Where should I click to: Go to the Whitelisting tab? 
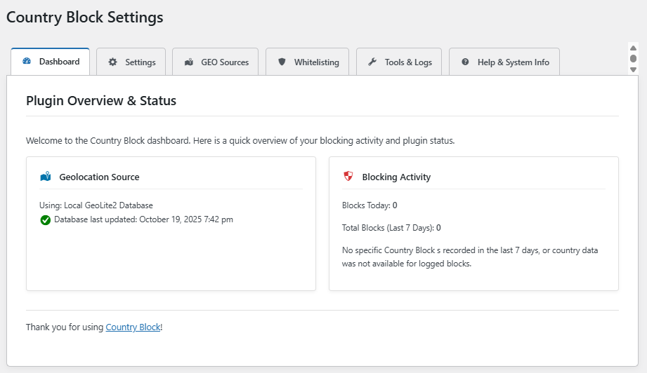[x=308, y=62]
